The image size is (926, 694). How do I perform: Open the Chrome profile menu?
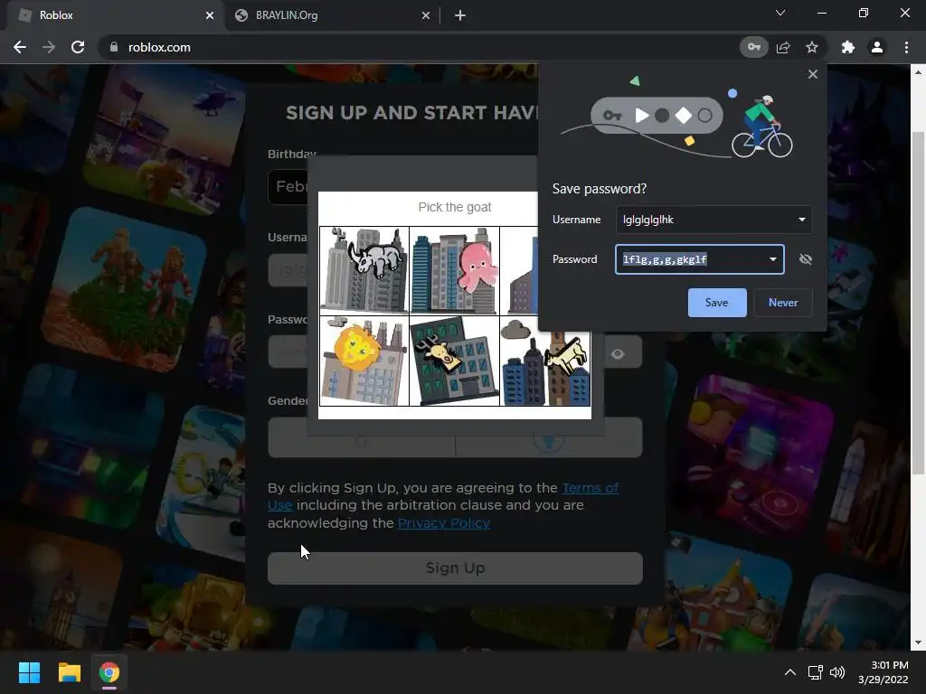click(x=877, y=47)
